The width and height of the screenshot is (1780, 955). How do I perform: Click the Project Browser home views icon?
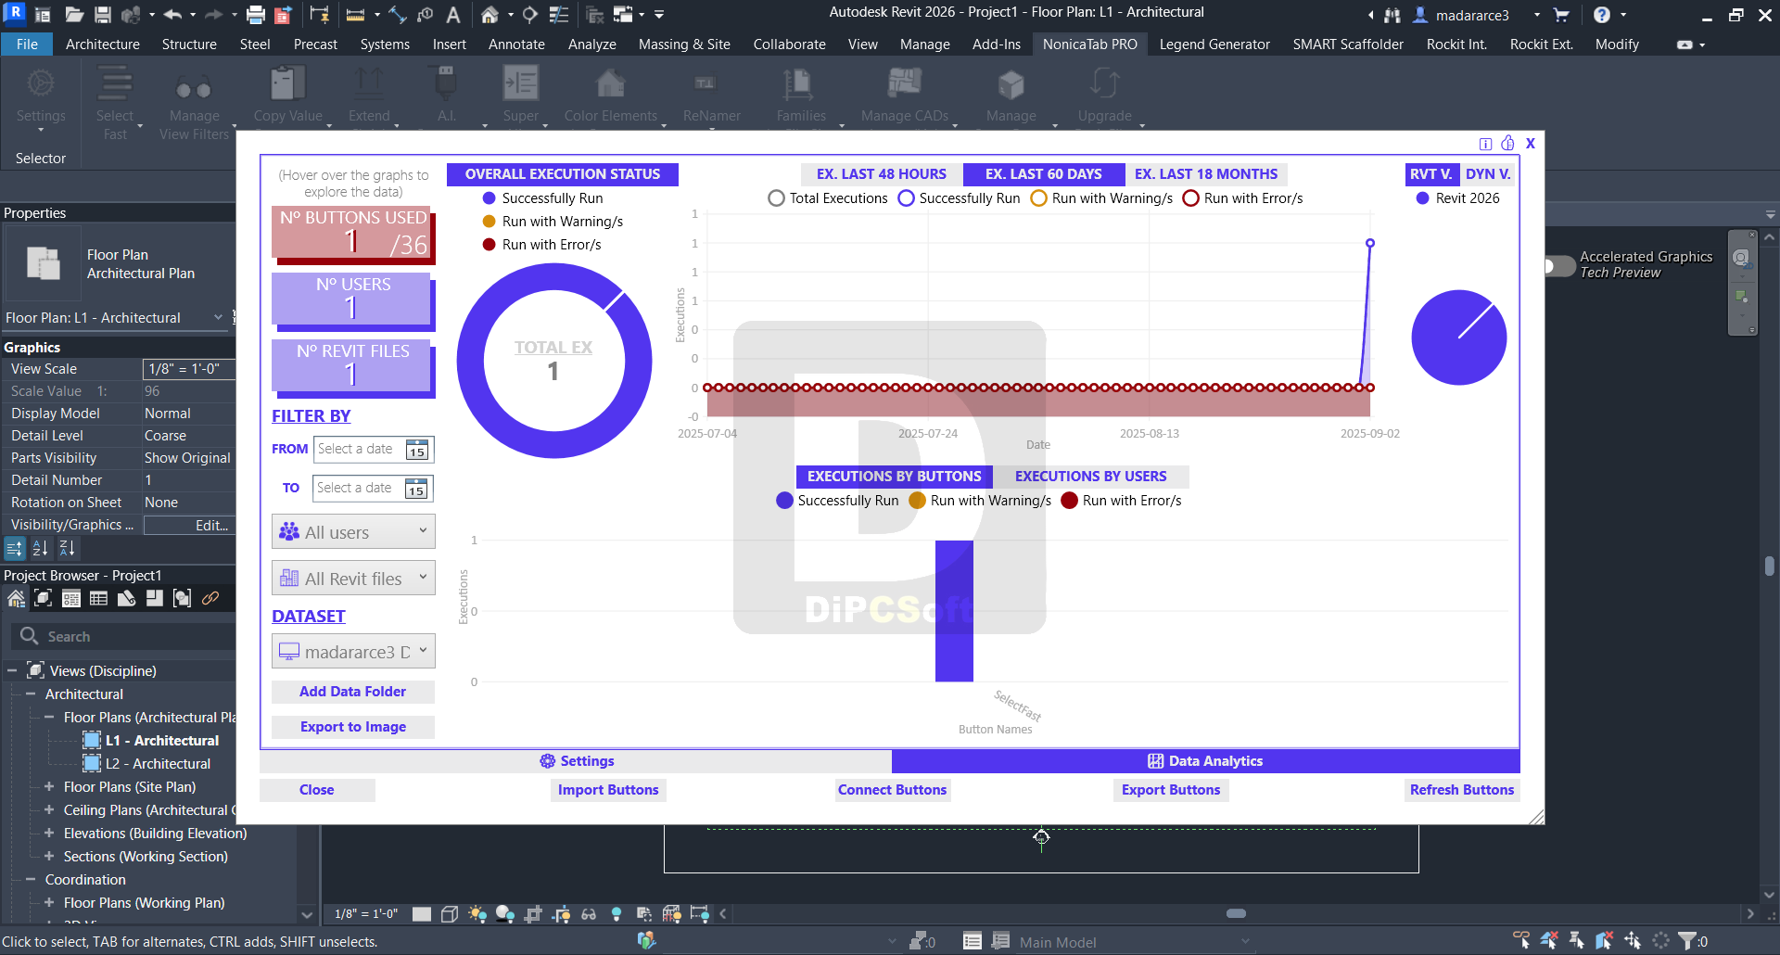16,598
